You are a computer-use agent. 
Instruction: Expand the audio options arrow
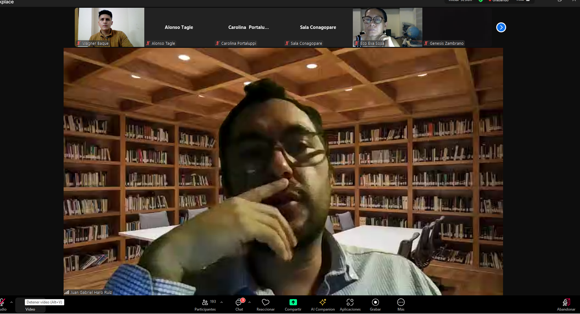11,302
